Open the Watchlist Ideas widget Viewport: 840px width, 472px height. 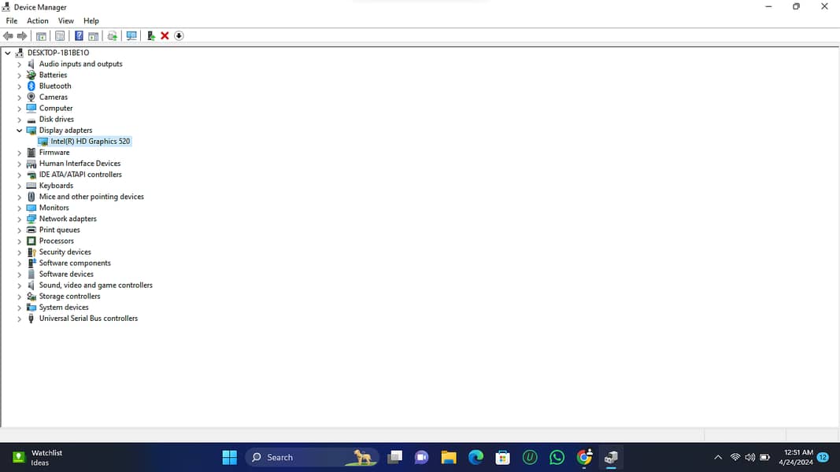tap(38, 458)
